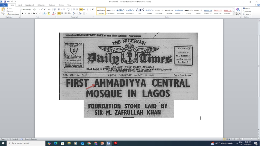Image resolution: width=260 pixels, height=146 pixels.
Task: Center align the paragraph
Action: coord(62,13)
